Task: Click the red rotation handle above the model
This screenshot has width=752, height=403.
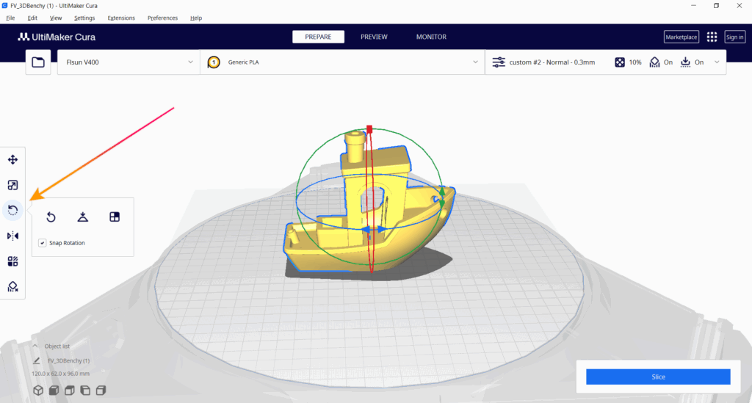Action: coord(369,129)
